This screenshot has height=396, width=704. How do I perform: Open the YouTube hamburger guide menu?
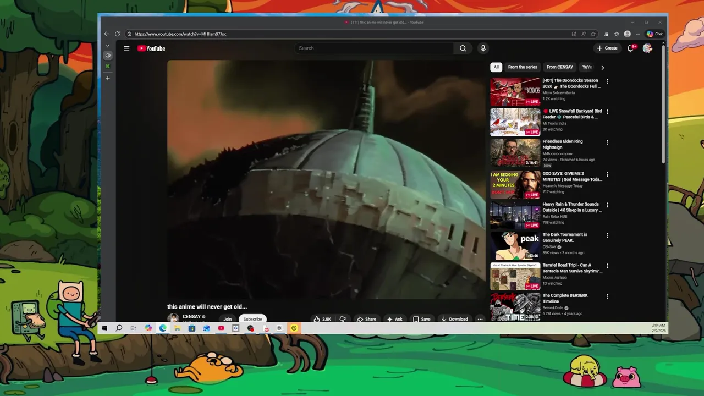(x=127, y=48)
